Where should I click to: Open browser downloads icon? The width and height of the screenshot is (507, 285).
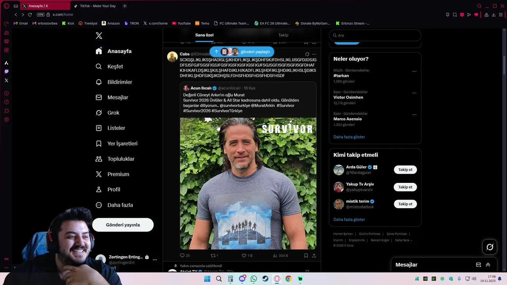click(x=494, y=15)
